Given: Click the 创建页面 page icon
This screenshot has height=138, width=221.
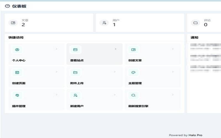Looking at the screenshot, I should (x=17, y=73).
